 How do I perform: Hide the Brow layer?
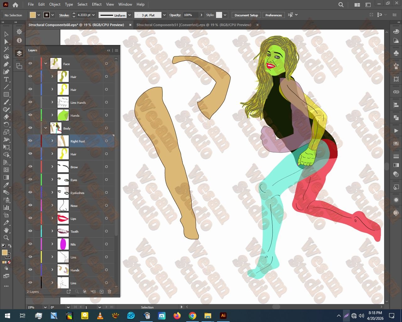[30, 167]
